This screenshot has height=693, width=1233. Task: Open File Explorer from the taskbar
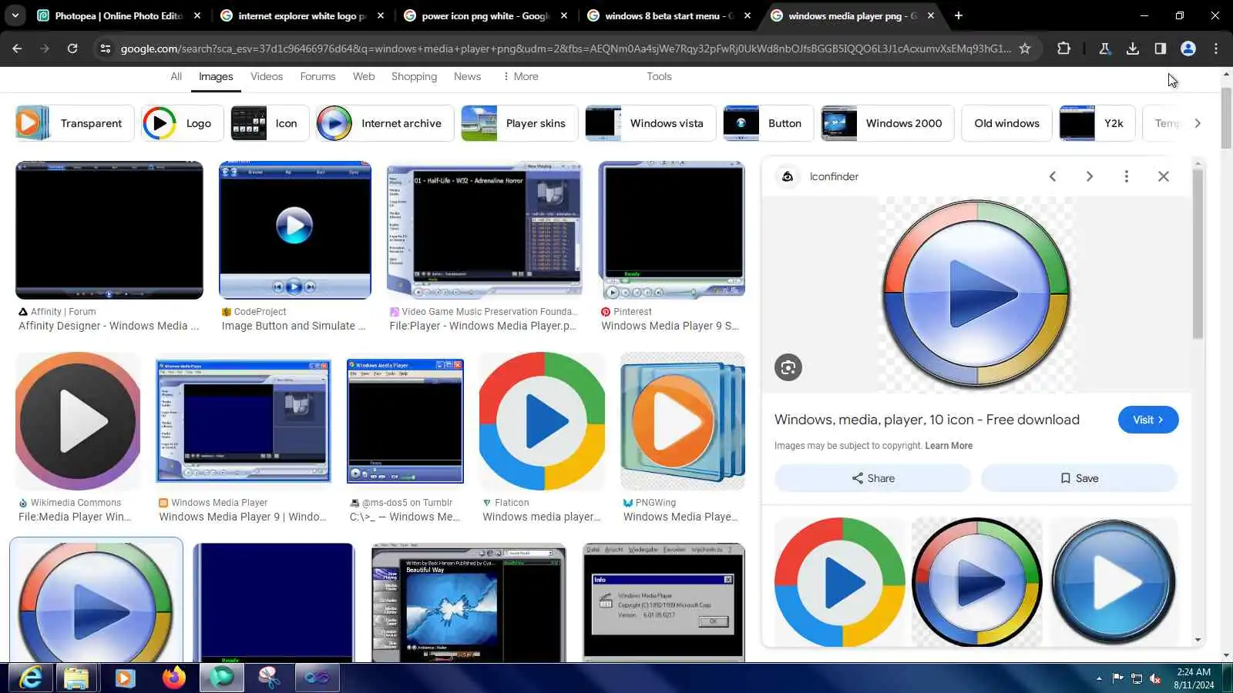coord(76,678)
